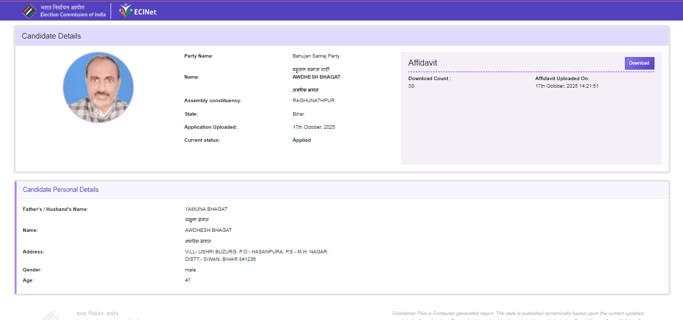Click the download count value 38

click(x=411, y=86)
